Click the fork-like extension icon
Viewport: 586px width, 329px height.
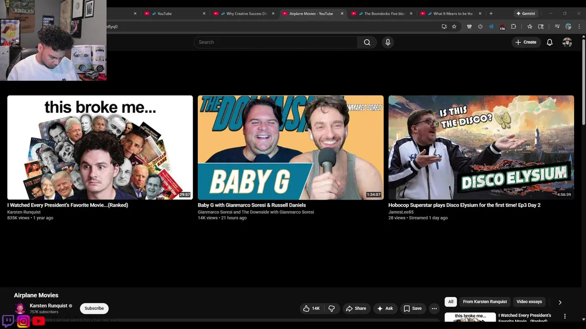[x=469, y=27]
